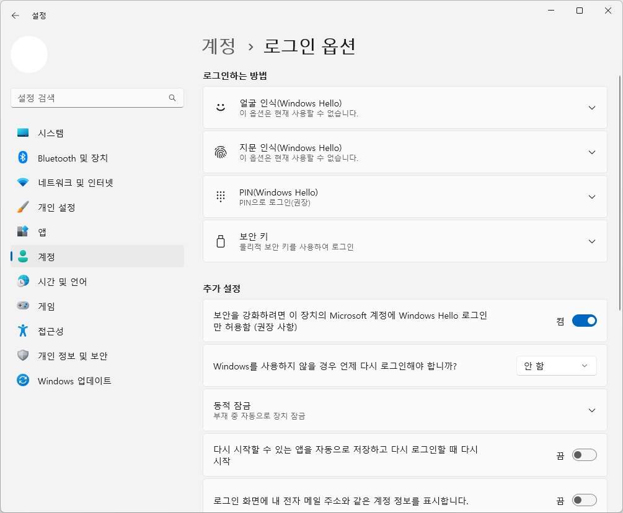Open the 게임 settings category
623x513 pixels.
click(x=97, y=306)
